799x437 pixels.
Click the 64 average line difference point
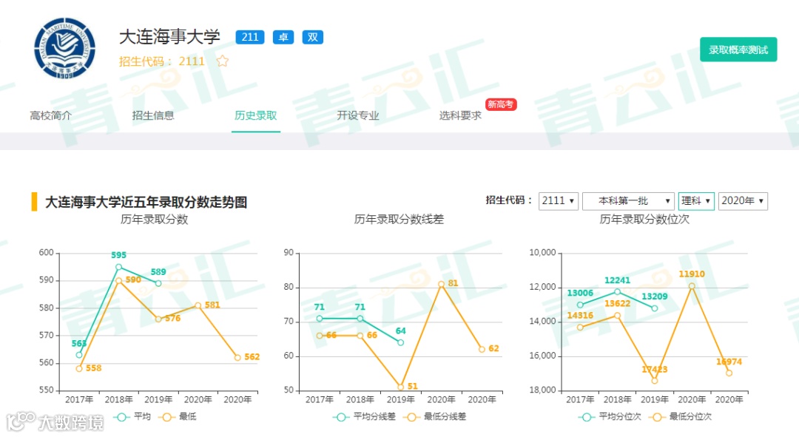[x=400, y=343]
